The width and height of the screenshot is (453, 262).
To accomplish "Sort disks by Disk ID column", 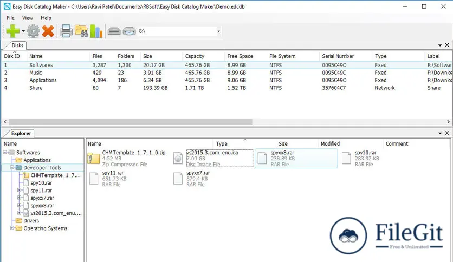I will [14, 56].
